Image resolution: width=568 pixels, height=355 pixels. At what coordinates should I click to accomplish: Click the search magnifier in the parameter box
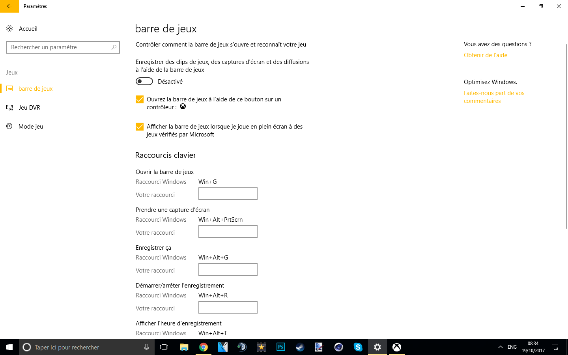(x=114, y=47)
